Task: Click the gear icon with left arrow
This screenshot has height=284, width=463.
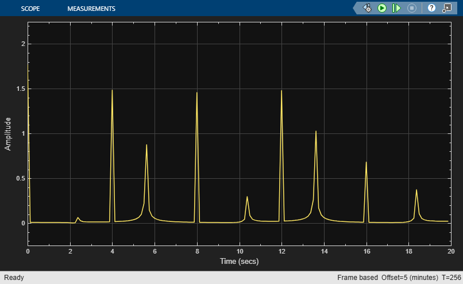Action: [x=367, y=8]
